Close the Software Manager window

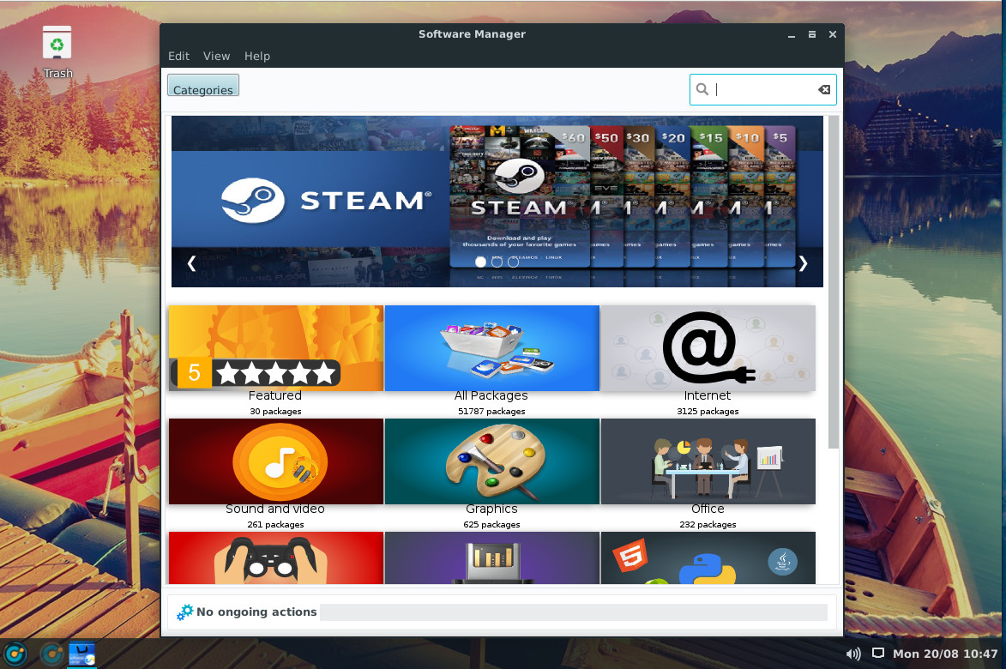click(833, 34)
